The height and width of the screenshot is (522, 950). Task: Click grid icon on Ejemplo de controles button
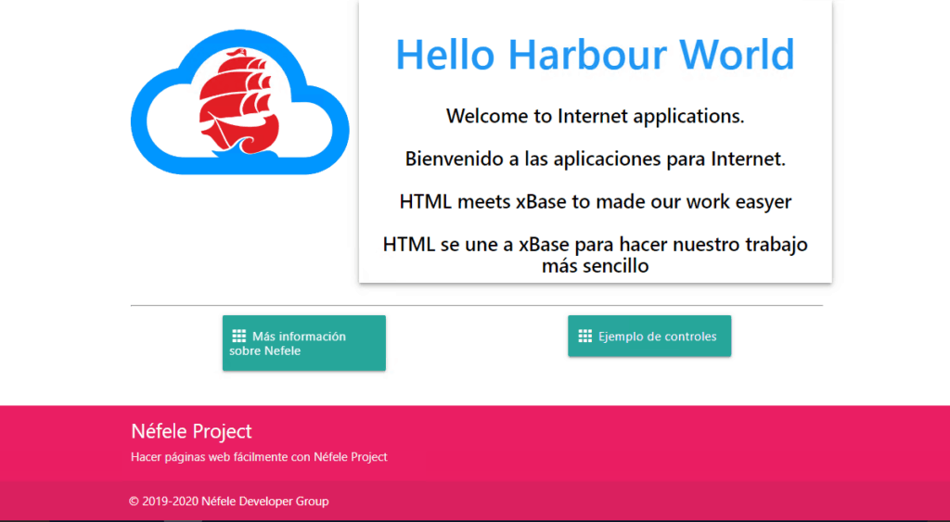pos(584,336)
